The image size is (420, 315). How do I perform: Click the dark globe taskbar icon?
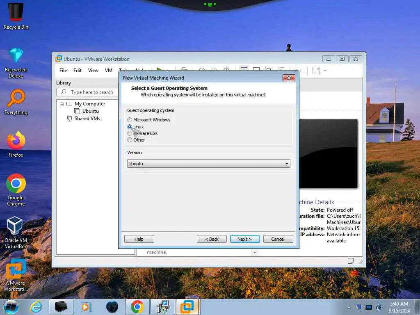click(112, 307)
